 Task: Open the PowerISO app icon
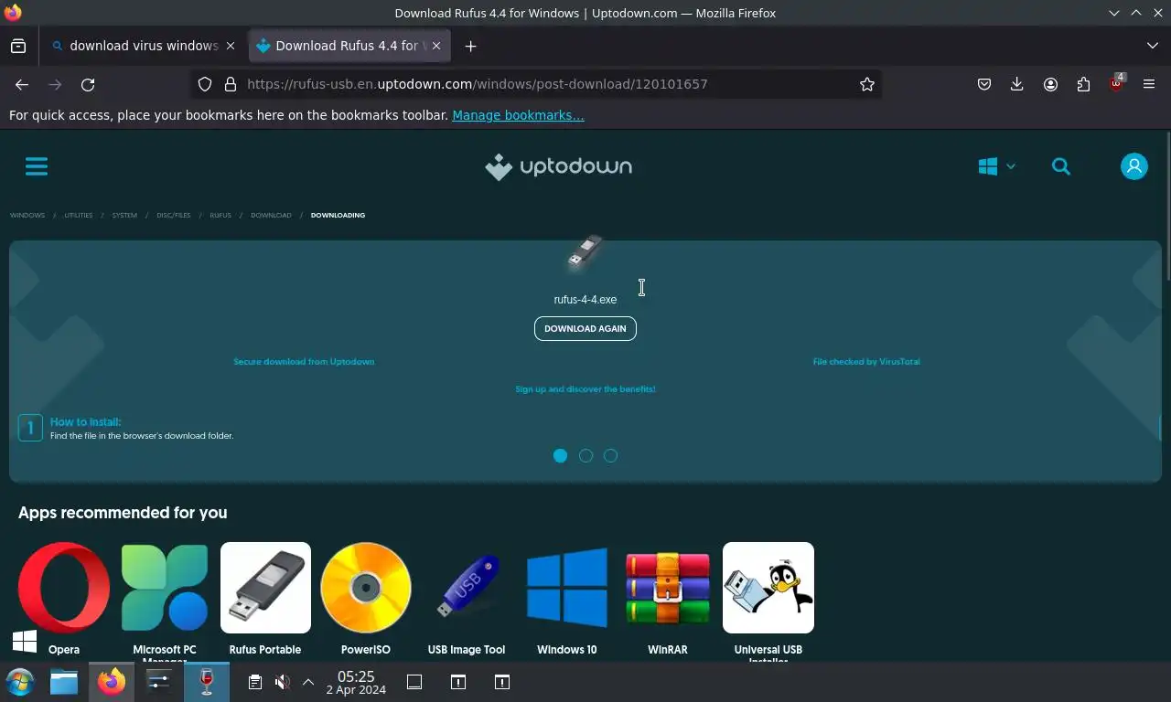(366, 588)
